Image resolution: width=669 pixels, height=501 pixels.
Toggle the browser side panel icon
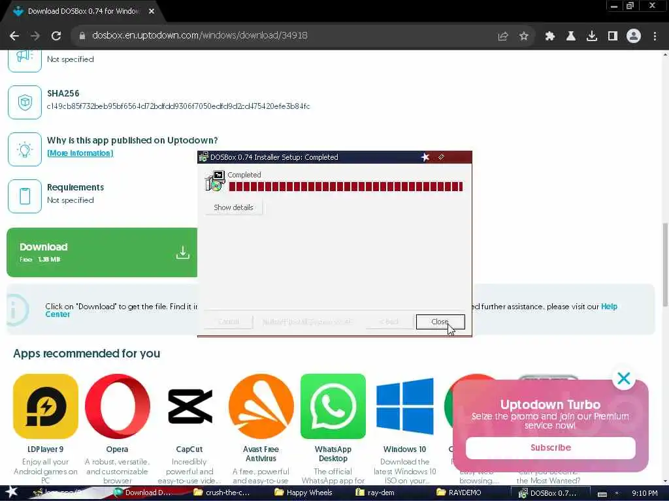pyautogui.click(x=613, y=37)
